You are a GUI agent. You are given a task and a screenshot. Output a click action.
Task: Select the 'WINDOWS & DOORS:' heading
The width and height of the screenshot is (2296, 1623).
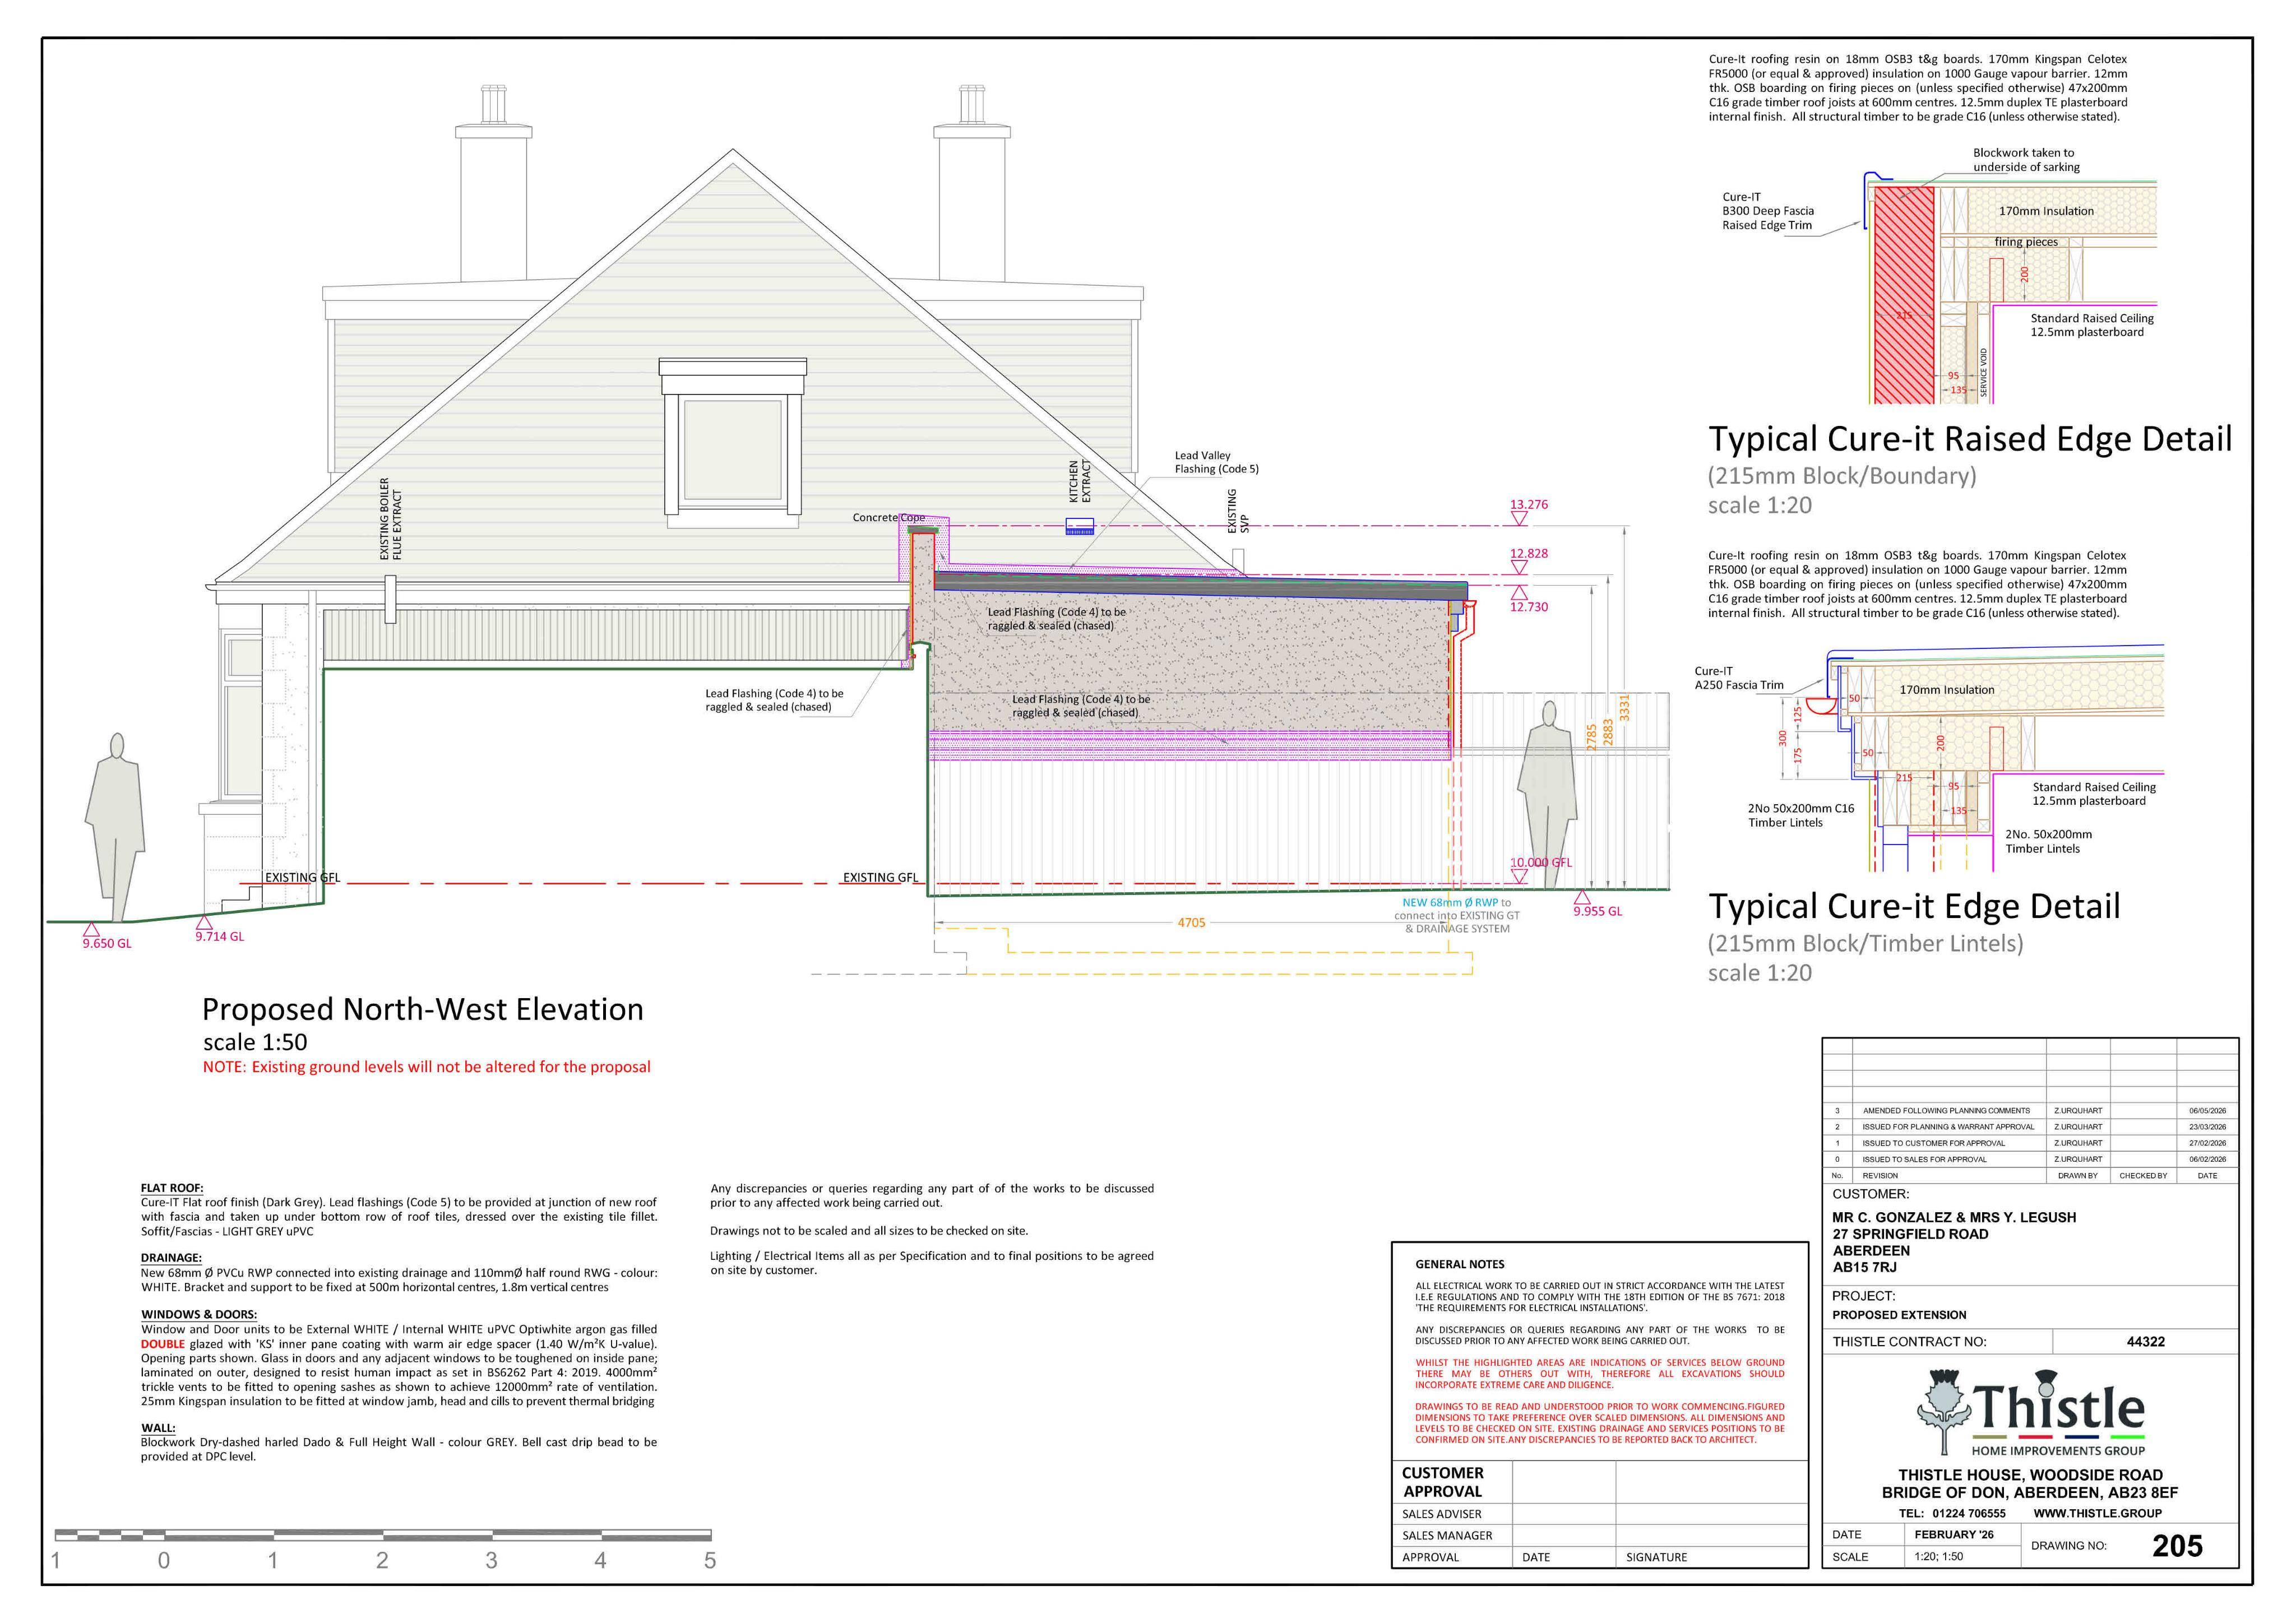[x=199, y=1315]
